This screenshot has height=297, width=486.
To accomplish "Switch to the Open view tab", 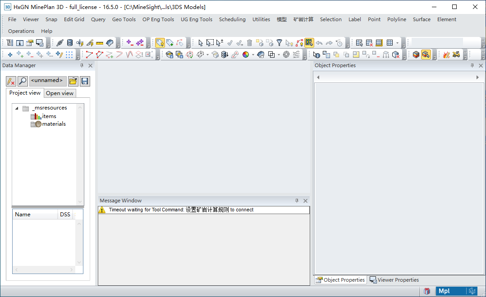I will (60, 93).
